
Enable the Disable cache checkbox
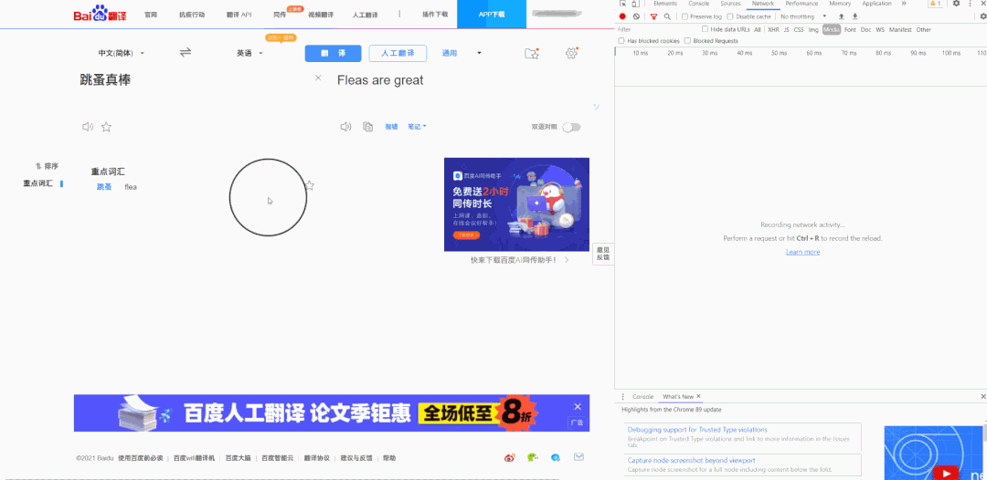730,17
